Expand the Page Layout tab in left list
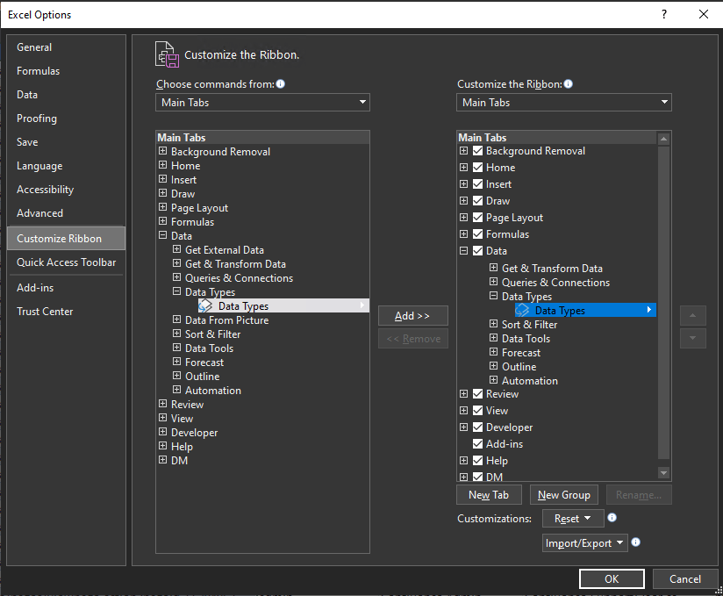Image resolution: width=723 pixels, height=596 pixels. 163,207
